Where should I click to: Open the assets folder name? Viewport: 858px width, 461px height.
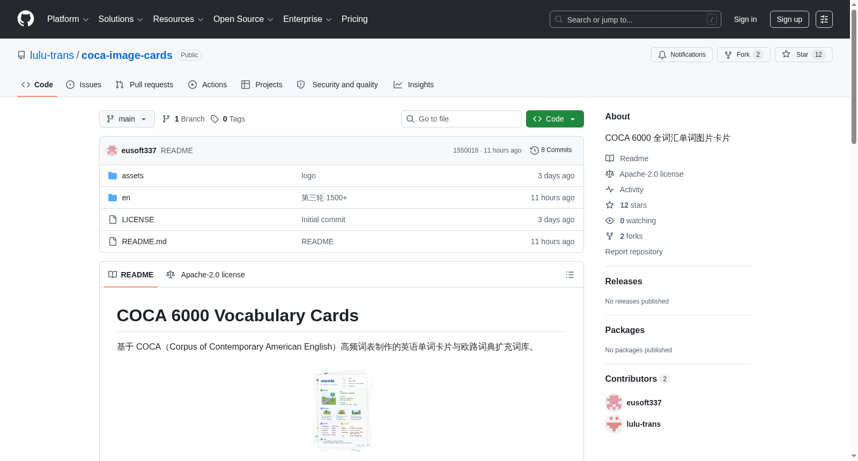coord(132,176)
